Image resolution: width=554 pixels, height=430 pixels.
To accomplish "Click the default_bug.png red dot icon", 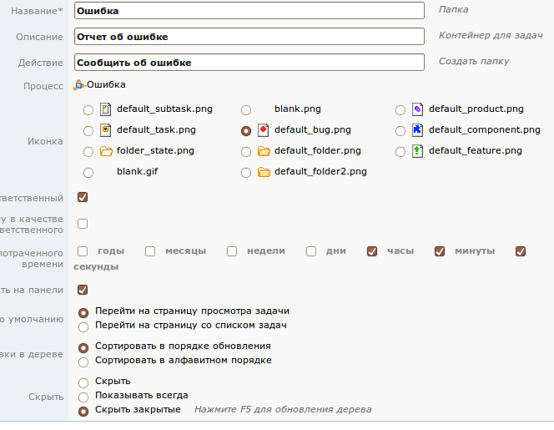I will (x=263, y=130).
